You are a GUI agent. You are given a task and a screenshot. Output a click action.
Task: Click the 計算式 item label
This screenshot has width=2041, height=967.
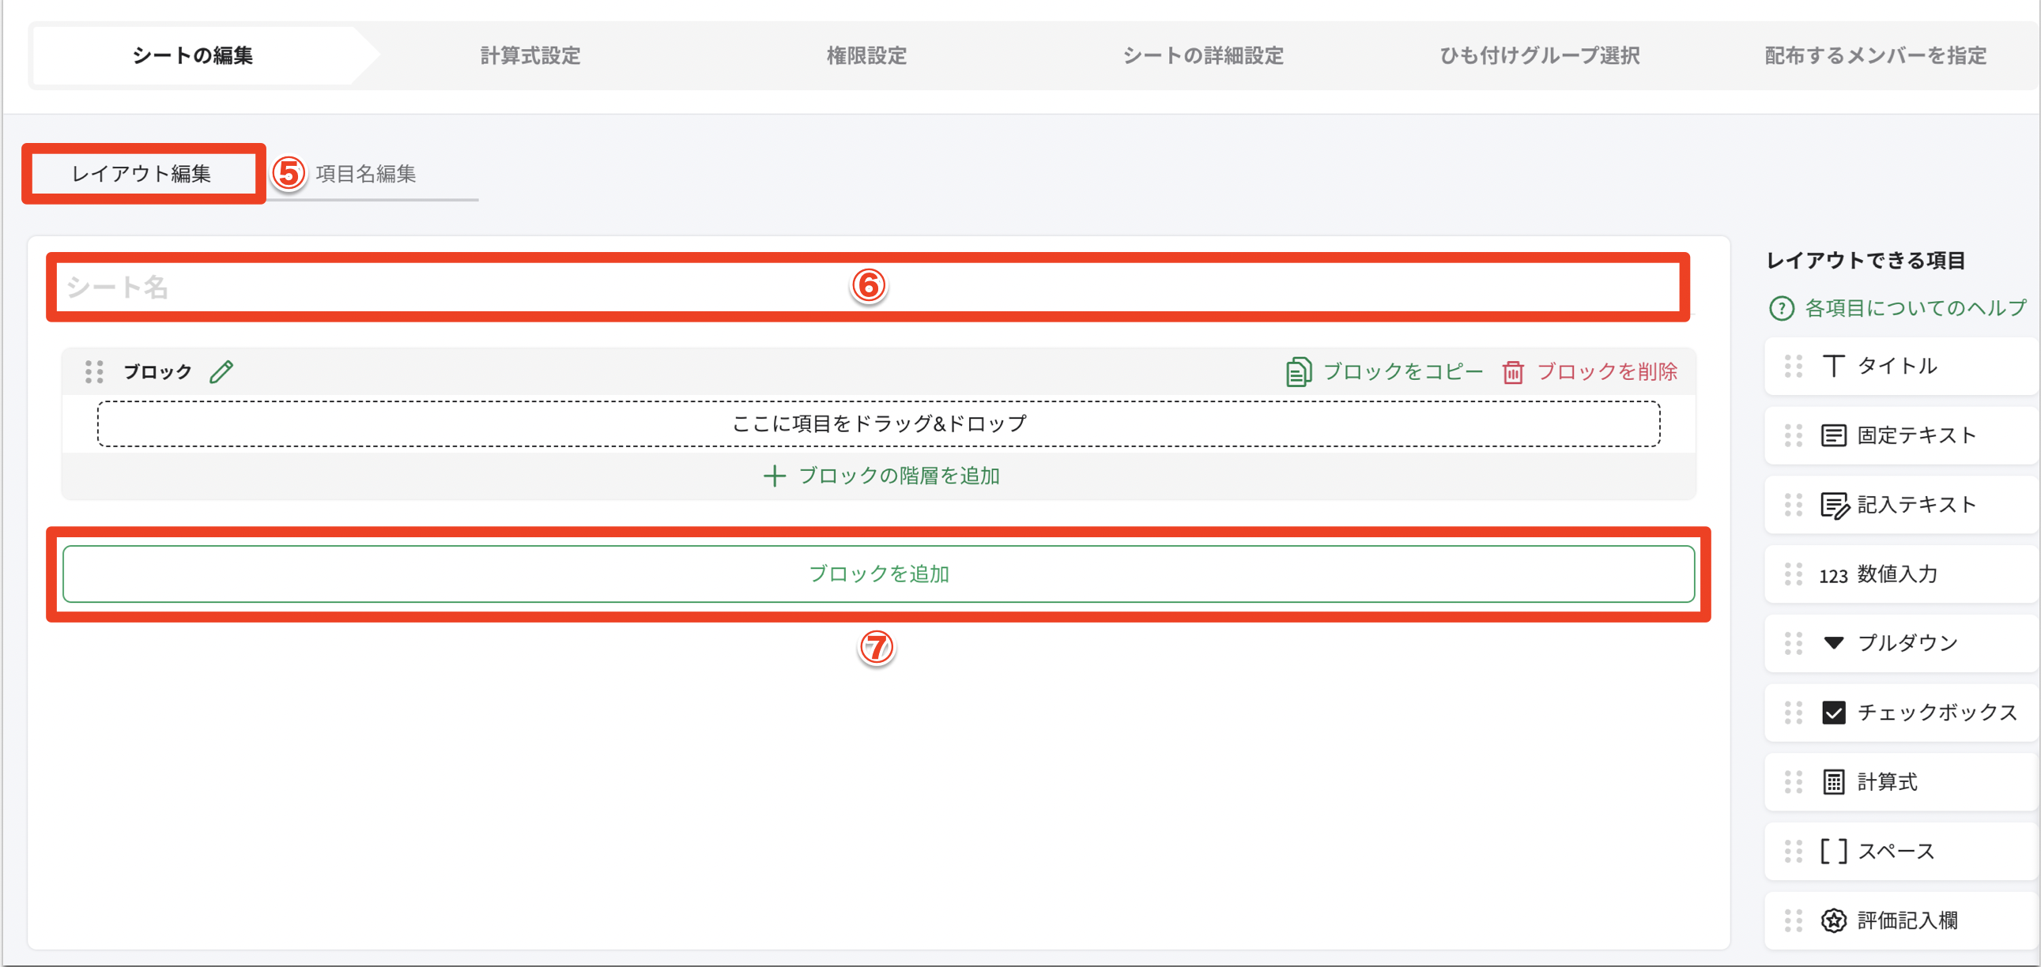pos(1888,781)
